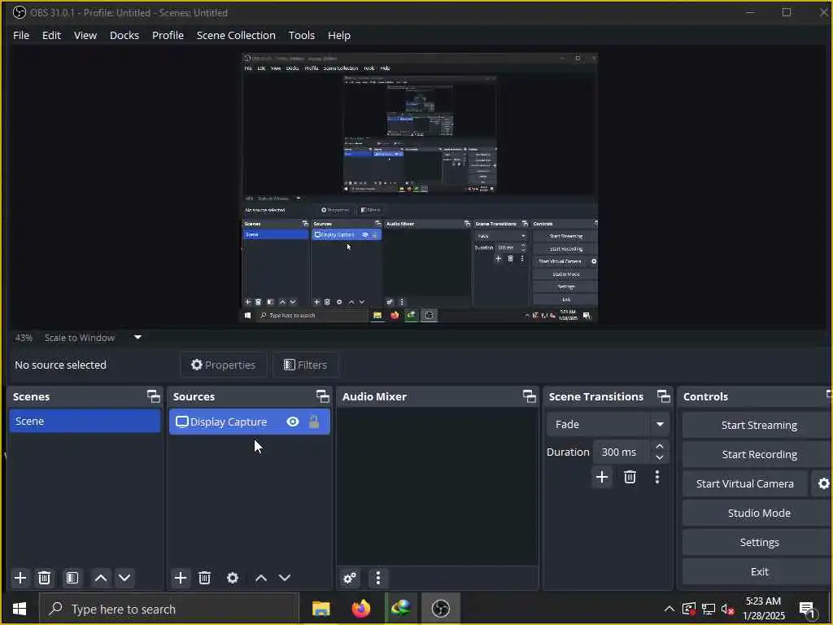Toggle Display Capture visibility eye
Viewport: 833px width, 625px height.
point(292,422)
